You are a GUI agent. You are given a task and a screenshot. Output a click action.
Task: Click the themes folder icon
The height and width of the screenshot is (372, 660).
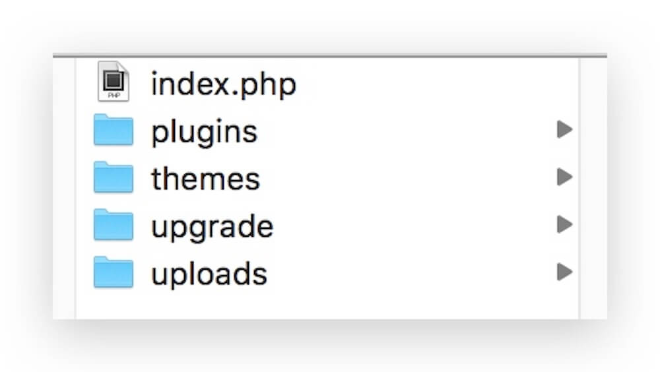(x=113, y=177)
